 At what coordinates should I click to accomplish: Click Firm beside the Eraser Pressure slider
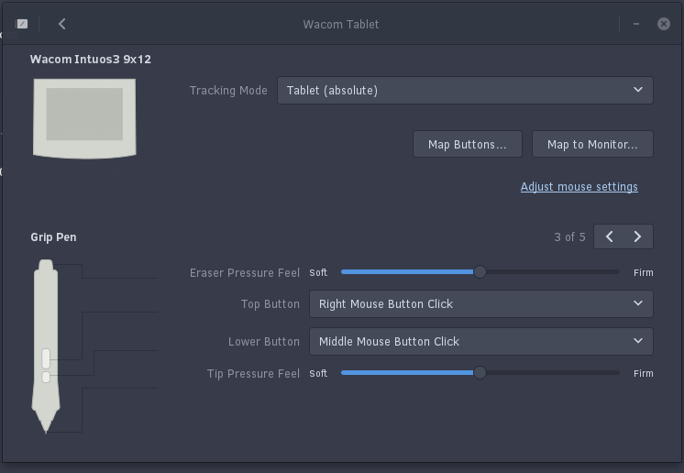point(644,272)
